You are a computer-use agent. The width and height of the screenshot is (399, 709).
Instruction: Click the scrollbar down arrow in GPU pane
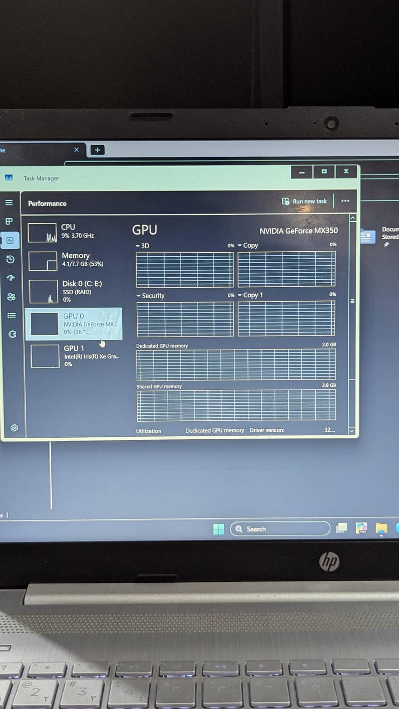353,431
